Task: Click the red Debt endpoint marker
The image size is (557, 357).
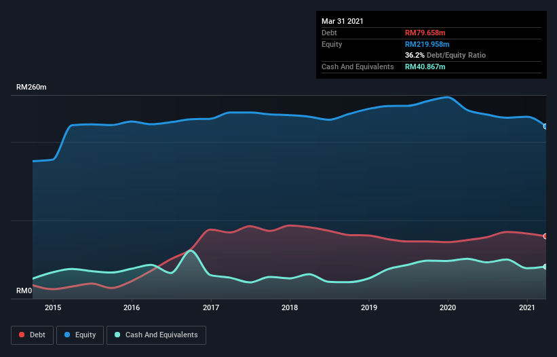Action: [545, 236]
